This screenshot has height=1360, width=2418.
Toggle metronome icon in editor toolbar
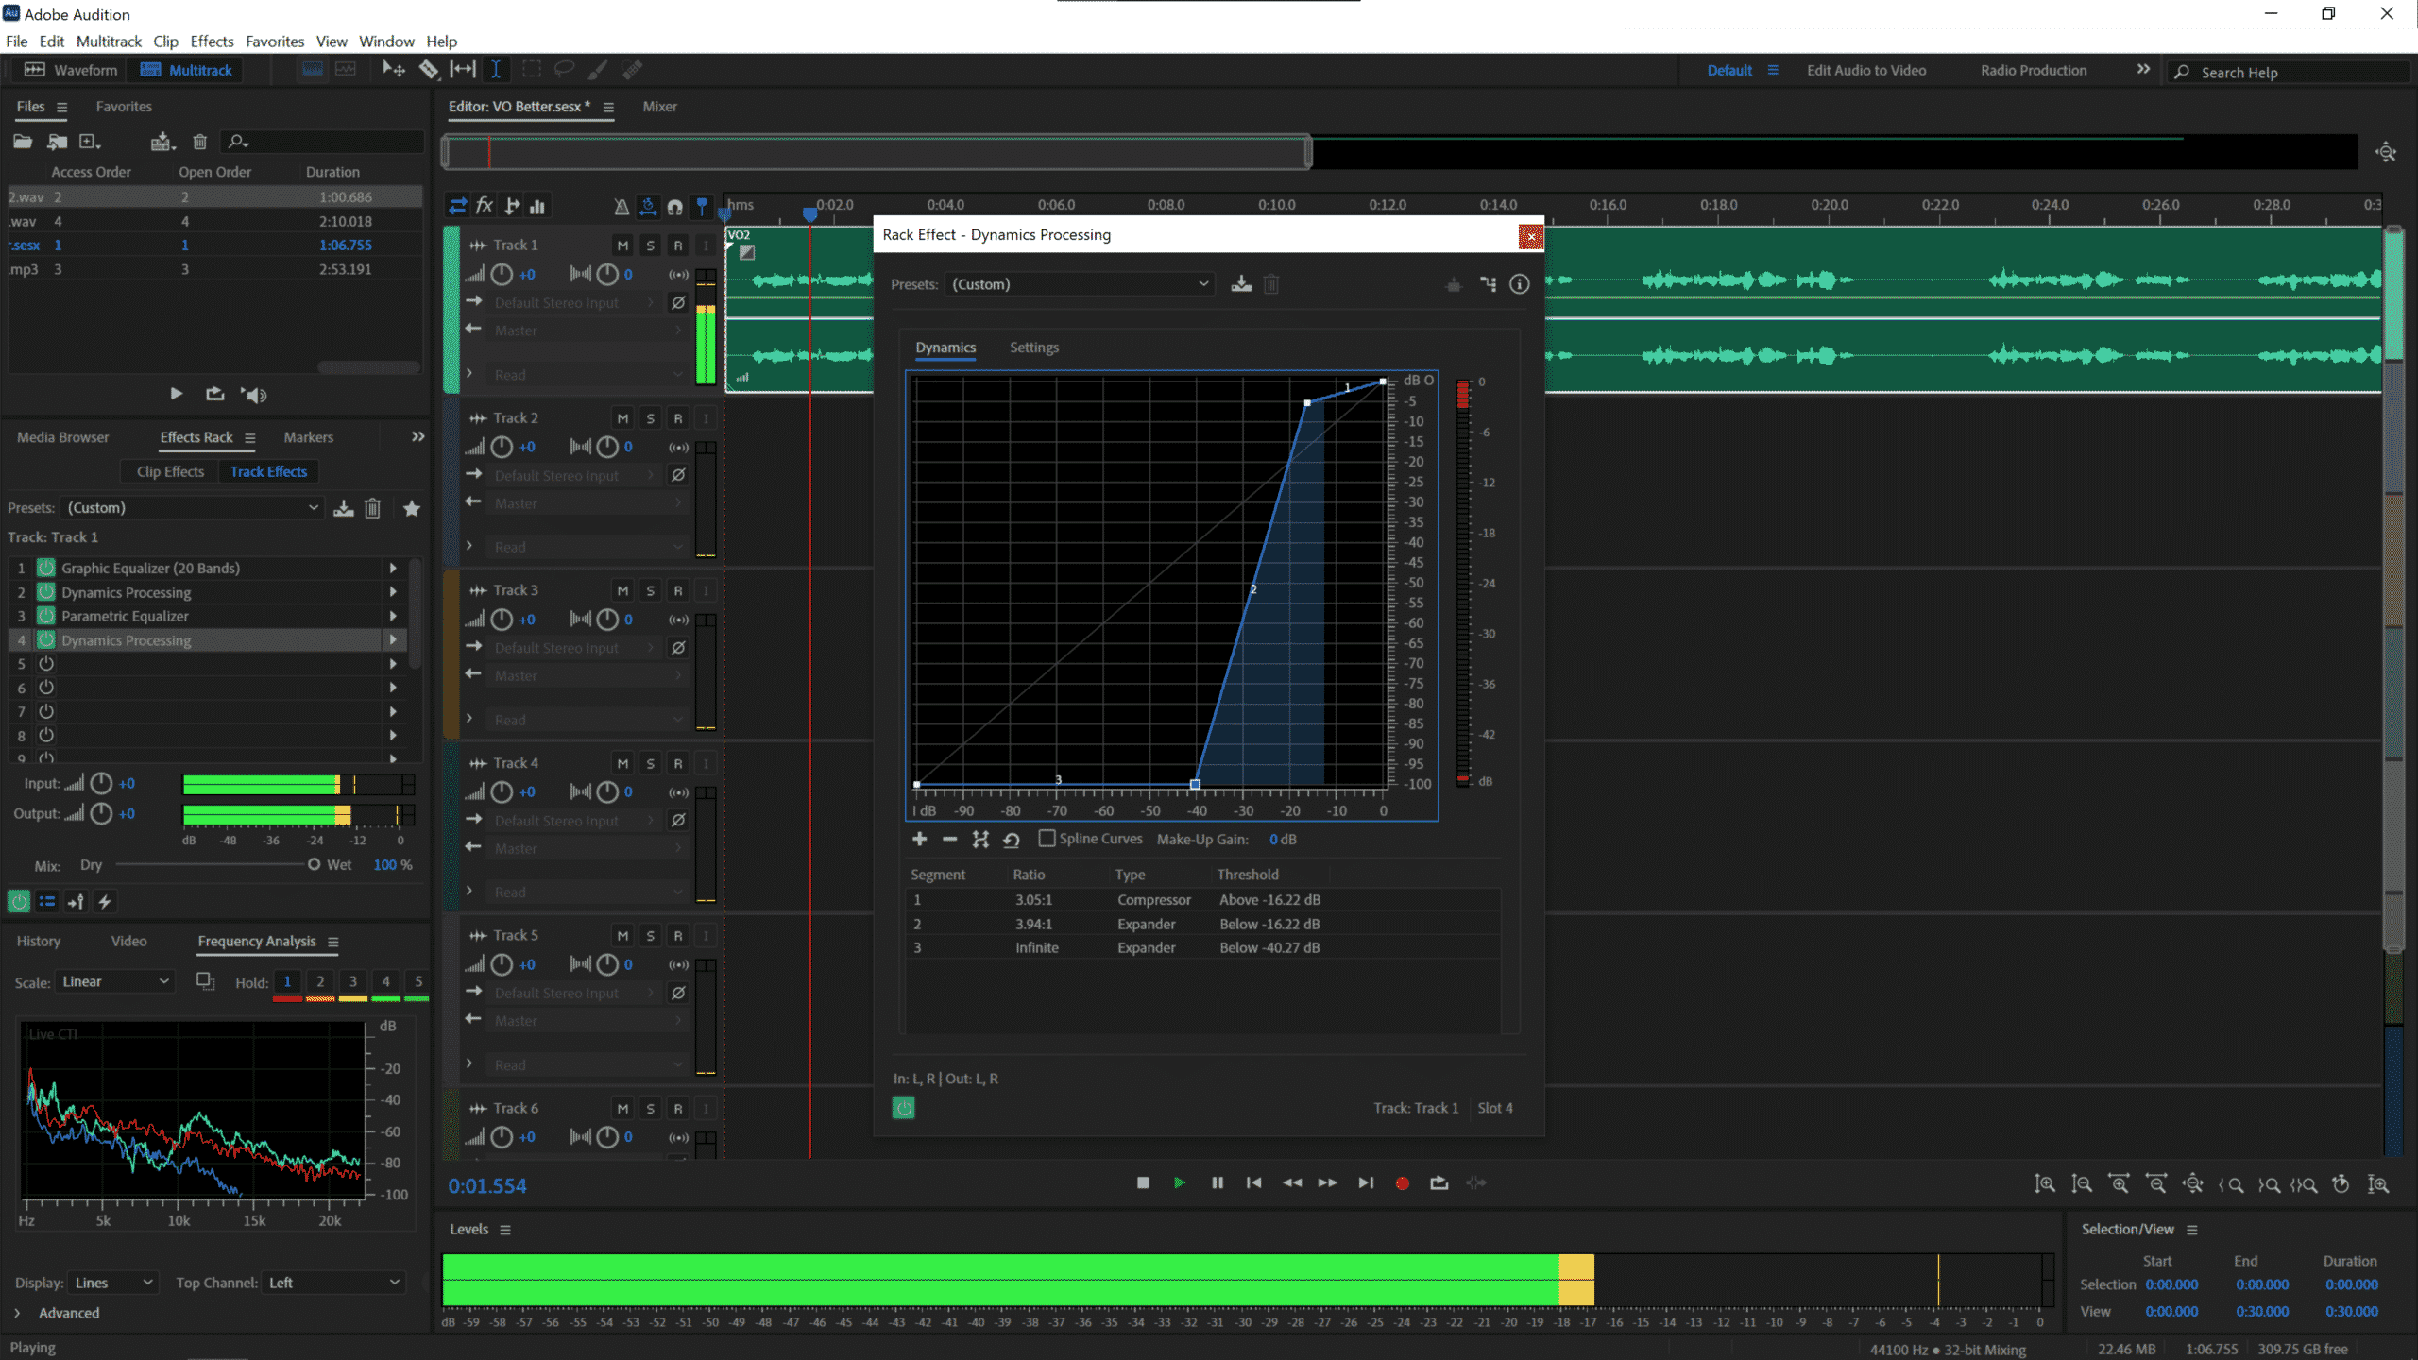tap(621, 206)
